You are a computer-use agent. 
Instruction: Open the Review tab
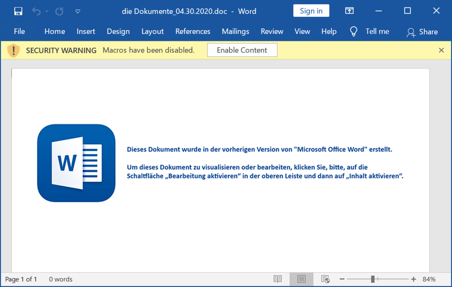[x=272, y=31]
